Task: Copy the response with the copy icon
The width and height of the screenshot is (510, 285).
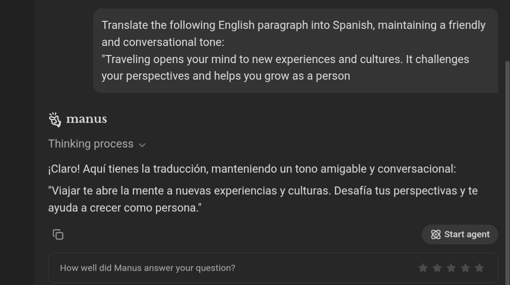Action: pos(58,234)
